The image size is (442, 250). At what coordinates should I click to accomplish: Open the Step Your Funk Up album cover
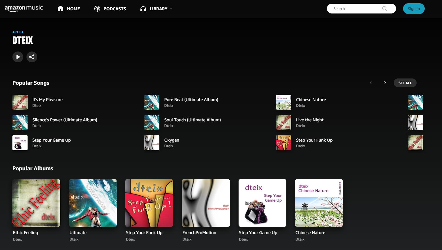[149, 203]
